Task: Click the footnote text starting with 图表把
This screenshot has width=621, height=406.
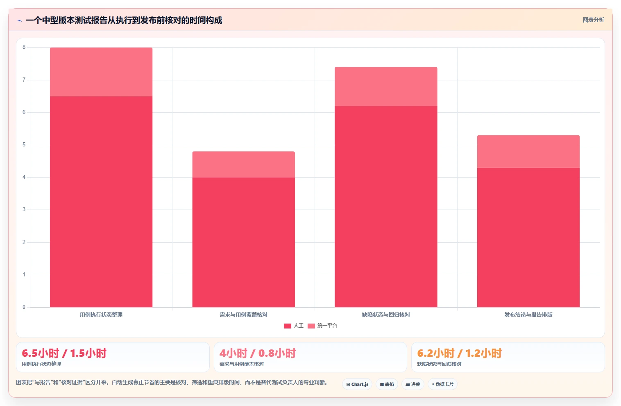Action: tap(172, 382)
